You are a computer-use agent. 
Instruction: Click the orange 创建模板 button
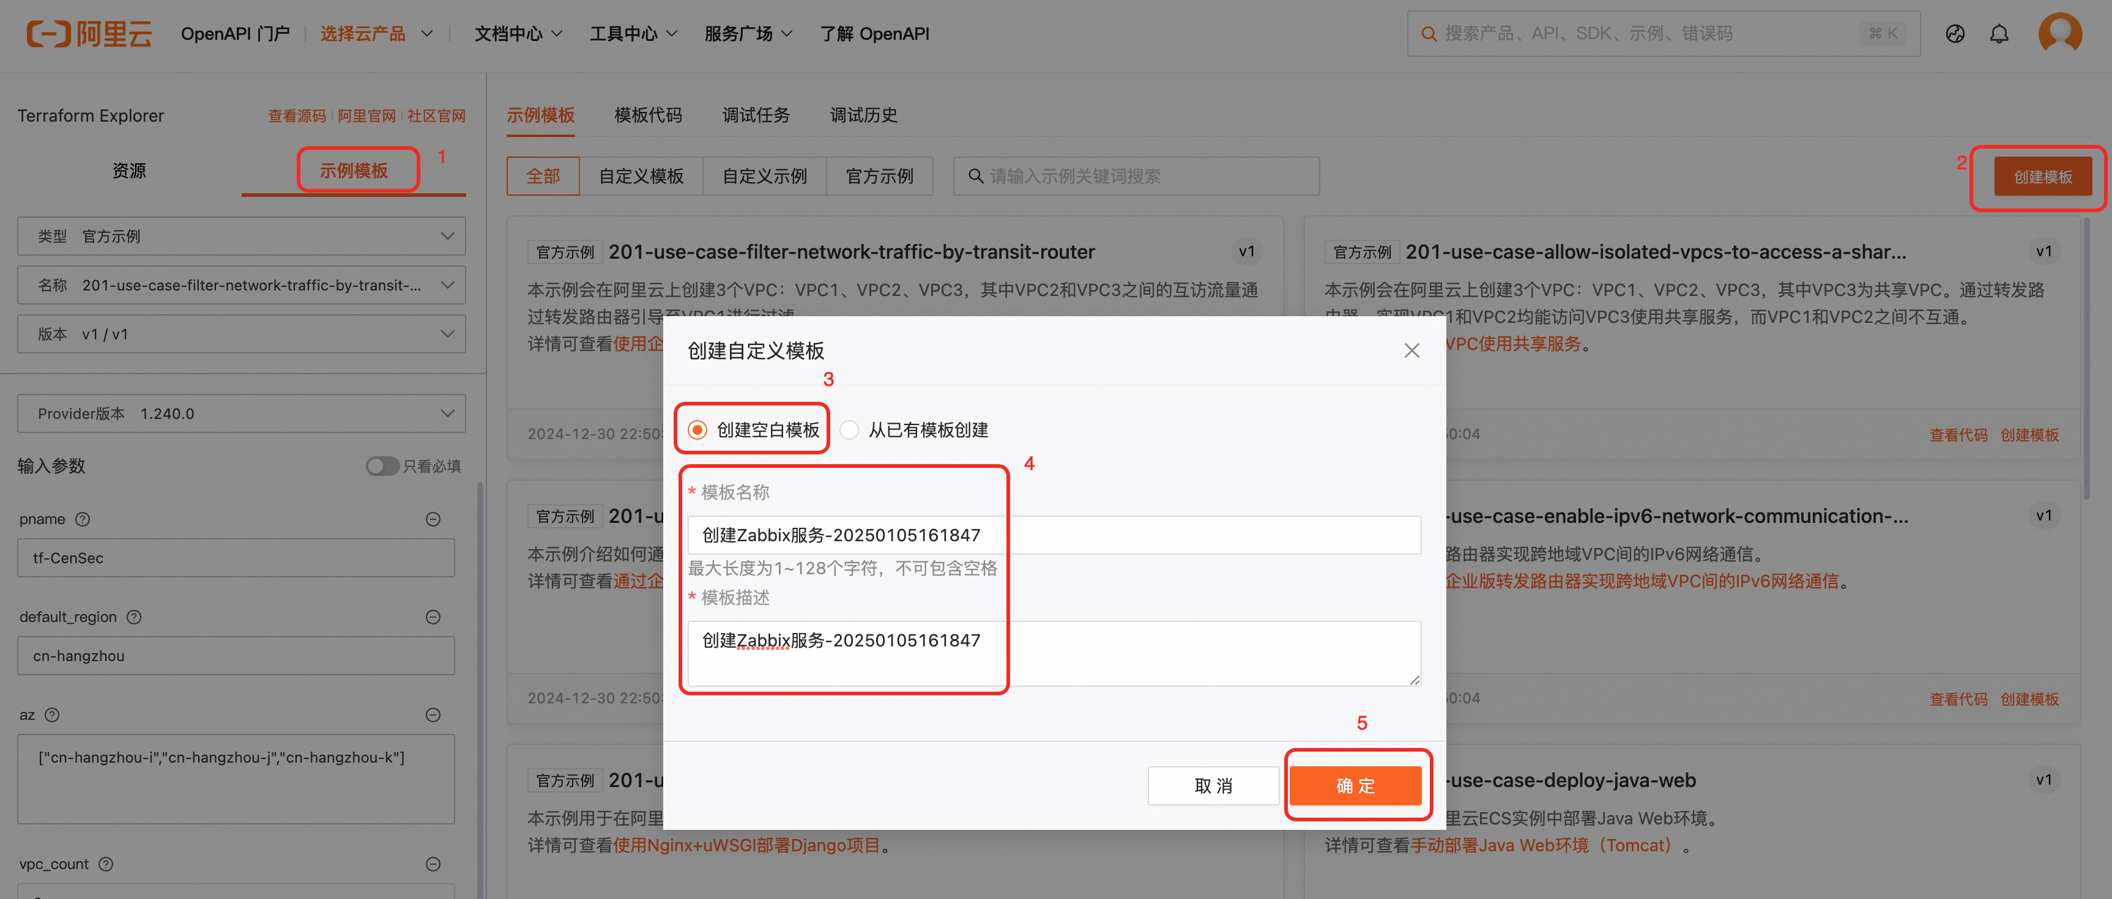point(2042,177)
